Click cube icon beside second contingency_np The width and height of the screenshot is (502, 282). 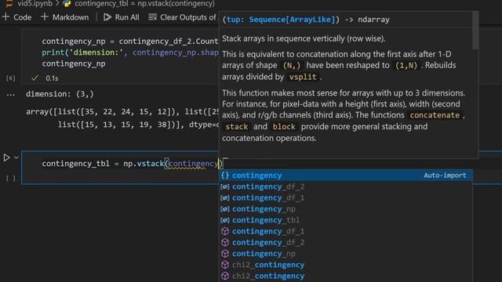coord(225,254)
